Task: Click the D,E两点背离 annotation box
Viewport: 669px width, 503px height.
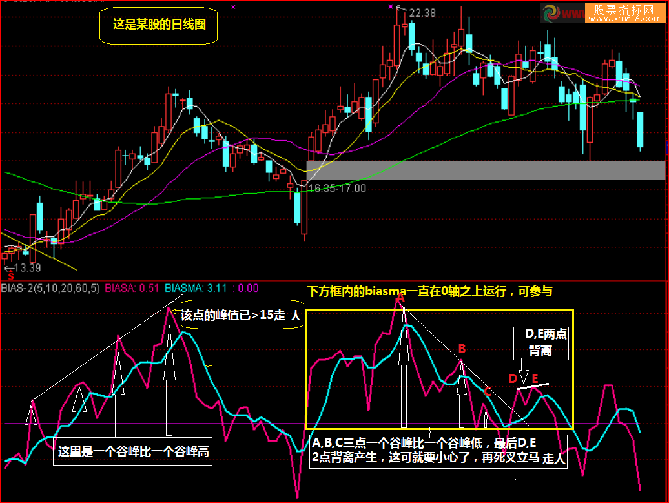Action: (539, 343)
